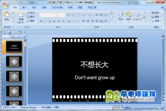Toggle Strikethrough formatting
The width and height of the screenshot is (166, 111).
[x=54, y=21]
